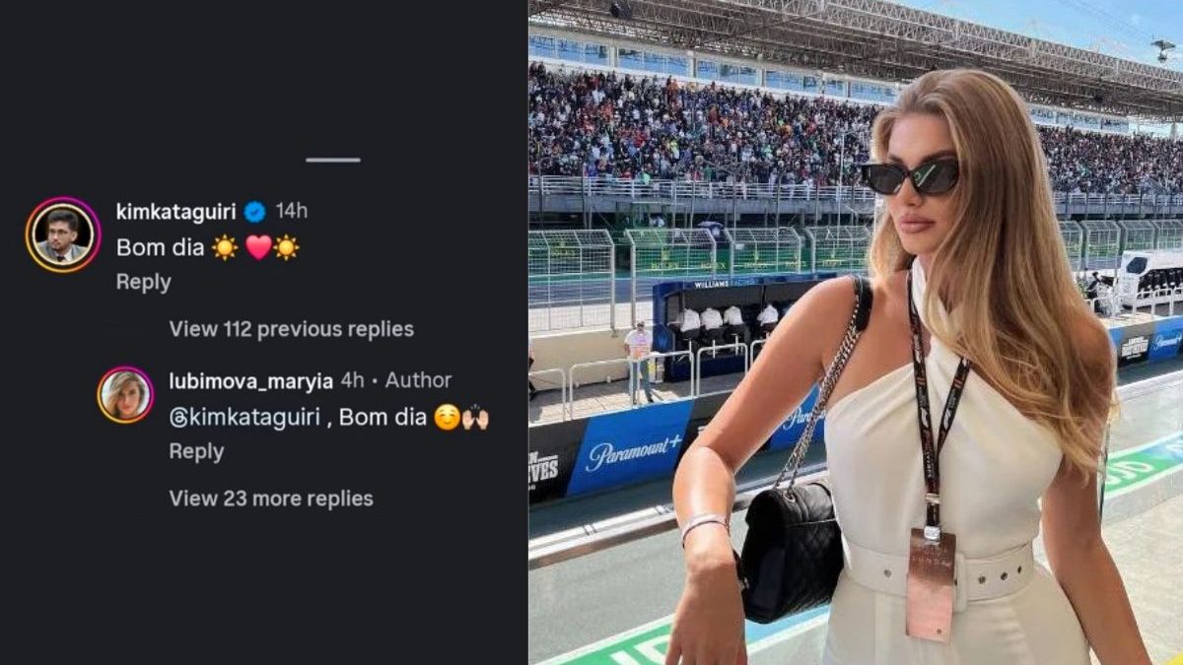
Task: Click the first sun emoji after Bom dia
Action: 225,248
